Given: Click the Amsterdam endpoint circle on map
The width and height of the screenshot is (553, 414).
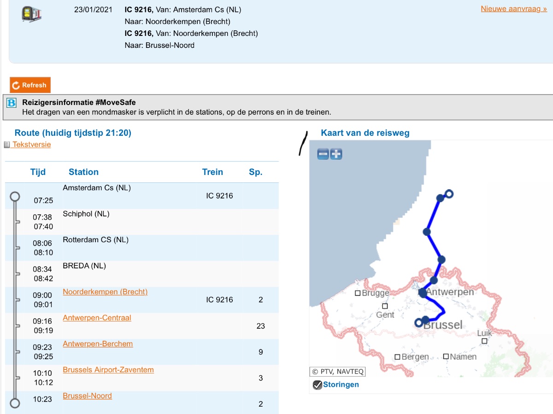Looking at the screenshot, I should (x=449, y=194).
